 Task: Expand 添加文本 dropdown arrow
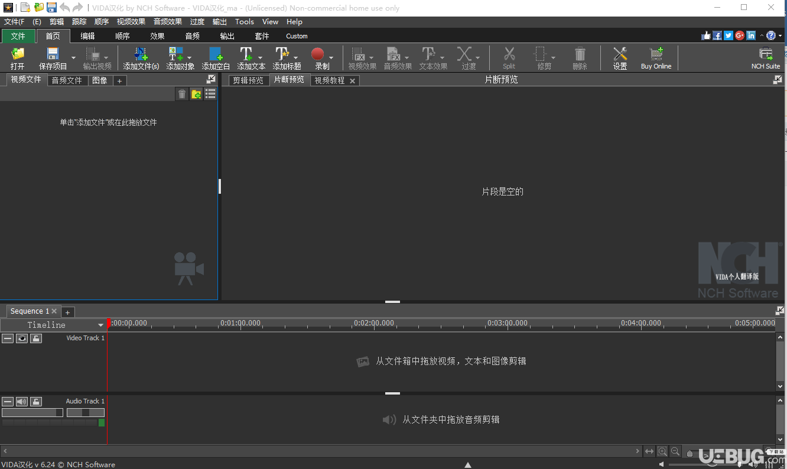[260, 58]
